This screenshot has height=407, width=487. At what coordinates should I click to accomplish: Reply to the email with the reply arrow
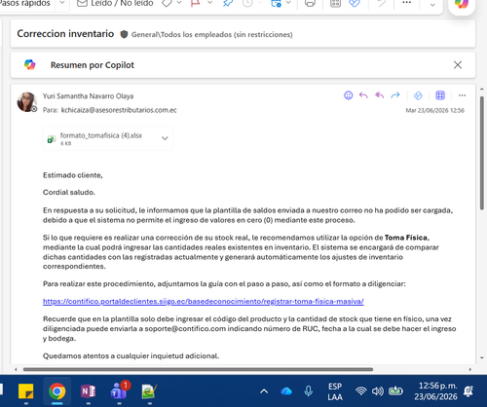(x=363, y=95)
